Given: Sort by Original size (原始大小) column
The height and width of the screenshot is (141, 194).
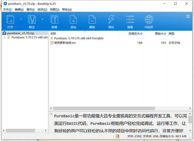Looking at the screenshot, I should (160, 33).
